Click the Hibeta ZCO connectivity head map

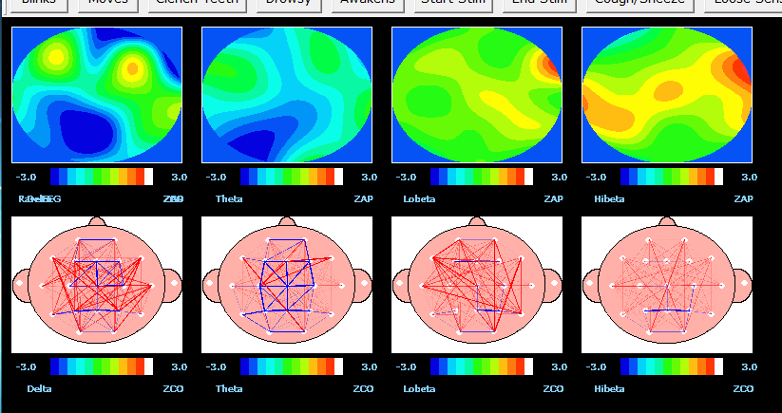666,283
